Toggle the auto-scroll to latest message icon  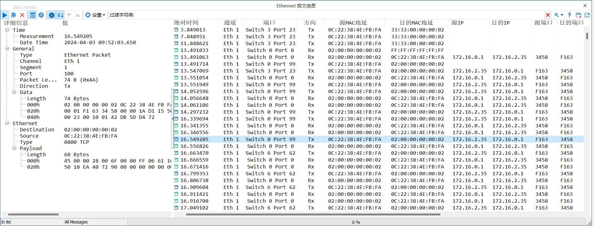32,15
